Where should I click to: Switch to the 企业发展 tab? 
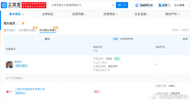(x=142, y=14)
